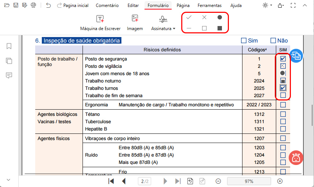
Task: Select the empty square form symbol
Action: click(x=204, y=28)
